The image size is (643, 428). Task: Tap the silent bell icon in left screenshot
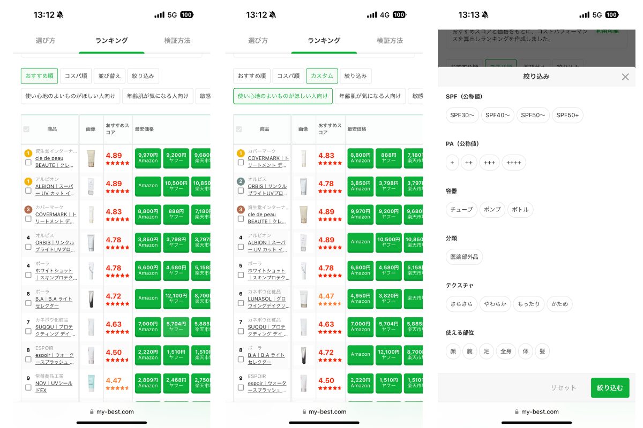coord(59,15)
